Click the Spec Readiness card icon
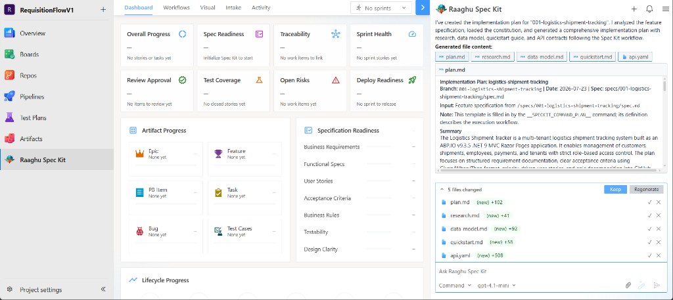Image resolution: width=673 pixels, height=300 pixels. point(259,34)
